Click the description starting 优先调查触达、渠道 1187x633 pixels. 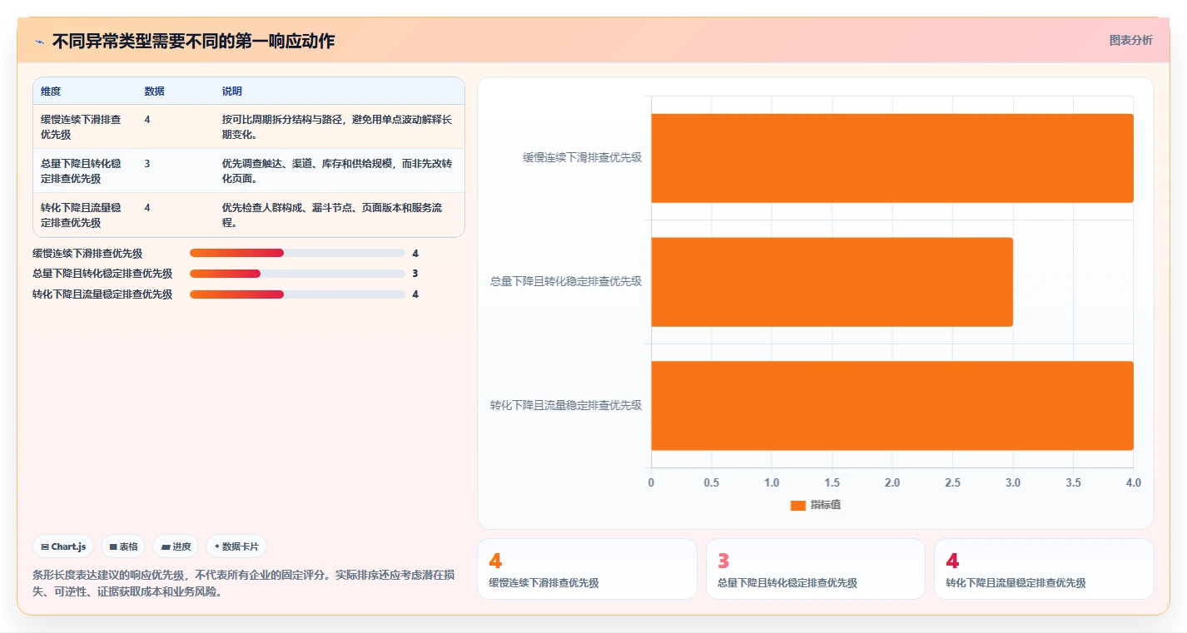pos(337,171)
